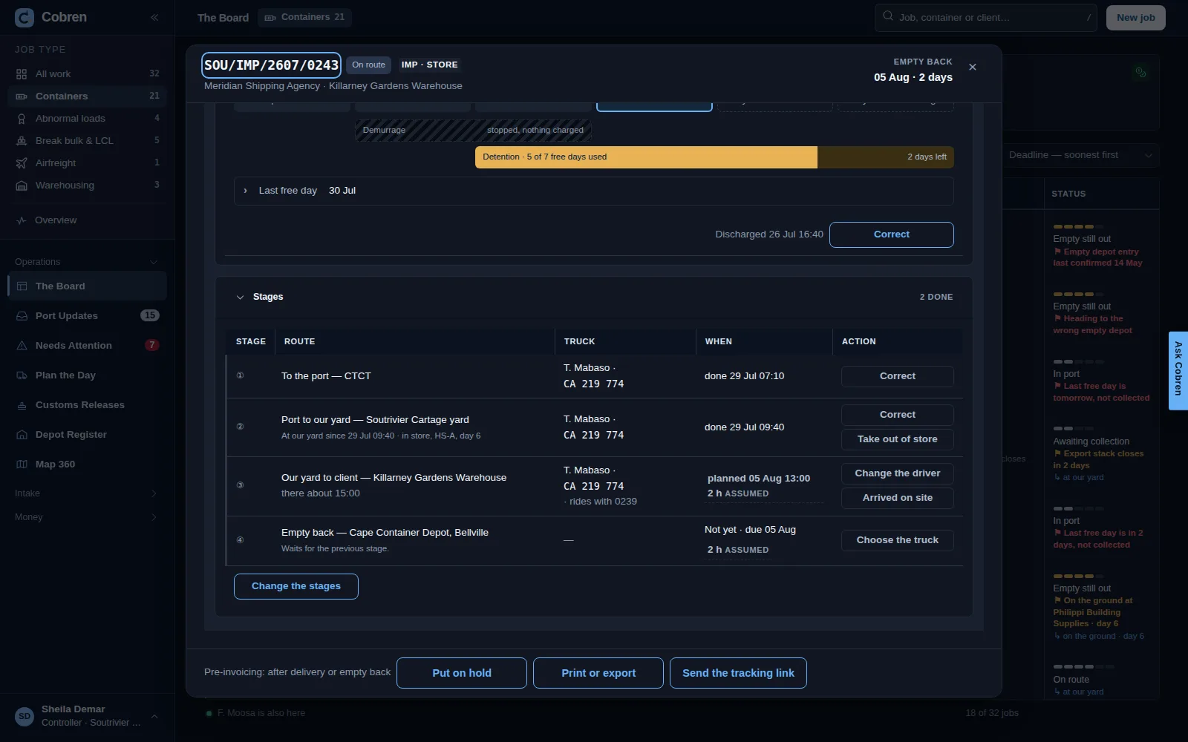Expand the Intake section
Image resolution: width=1188 pixels, height=742 pixels.
pyautogui.click(x=87, y=493)
